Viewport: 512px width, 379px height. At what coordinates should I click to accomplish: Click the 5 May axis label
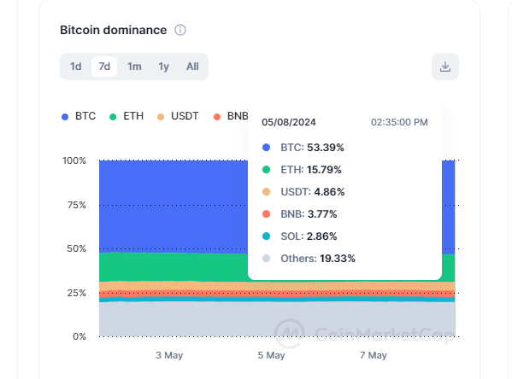click(x=271, y=355)
